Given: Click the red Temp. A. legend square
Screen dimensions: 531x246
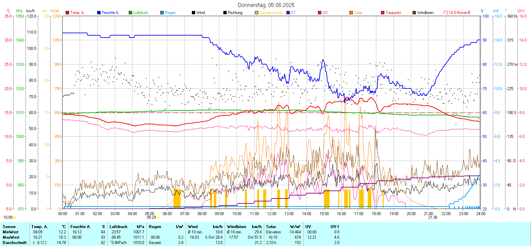Looking at the screenshot, I should click(67, 13).
